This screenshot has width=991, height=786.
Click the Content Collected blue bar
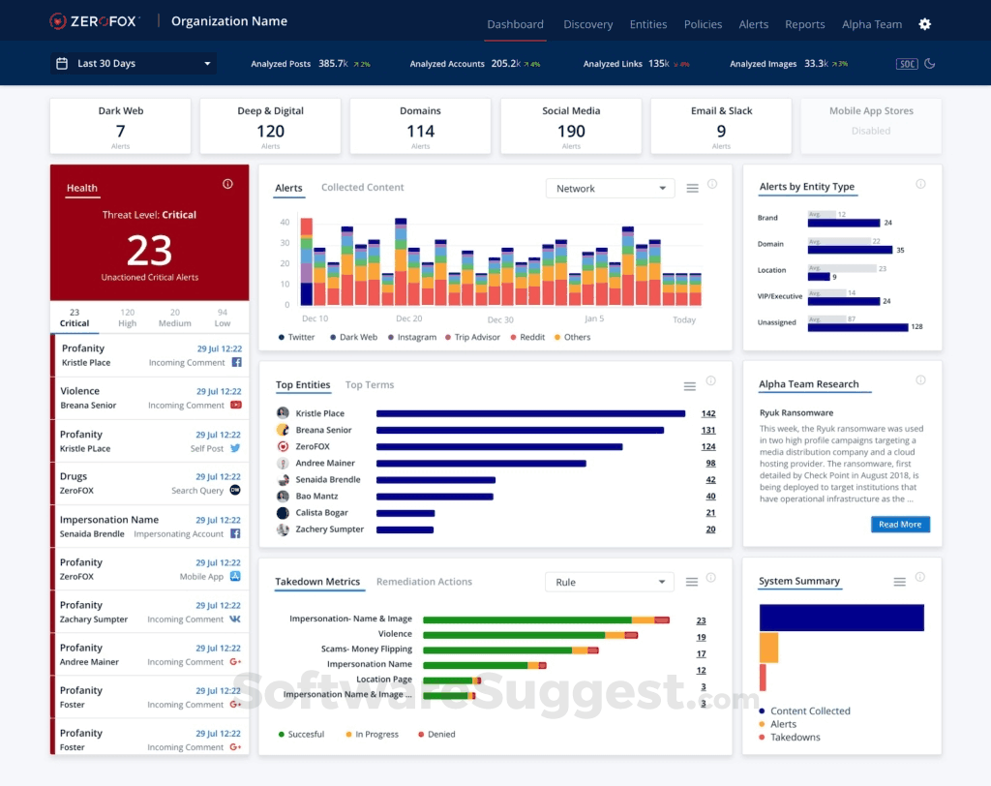(x=841, y=618)
